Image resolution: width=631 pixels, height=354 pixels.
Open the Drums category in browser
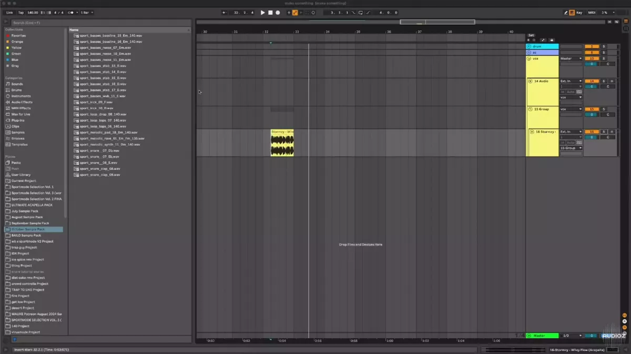click(x=17, y=90)
